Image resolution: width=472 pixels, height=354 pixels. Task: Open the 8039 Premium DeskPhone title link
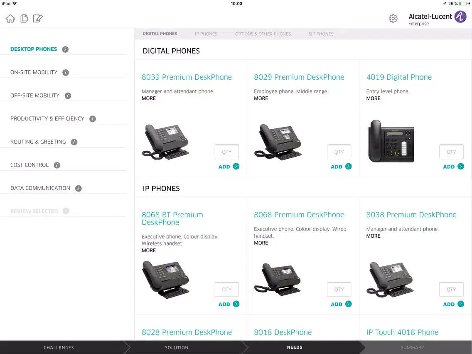(x=187, y=77)
